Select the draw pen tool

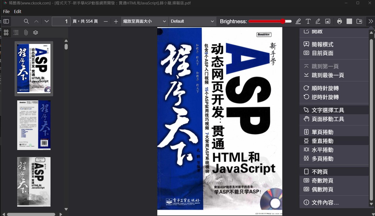tap(318, 21)
